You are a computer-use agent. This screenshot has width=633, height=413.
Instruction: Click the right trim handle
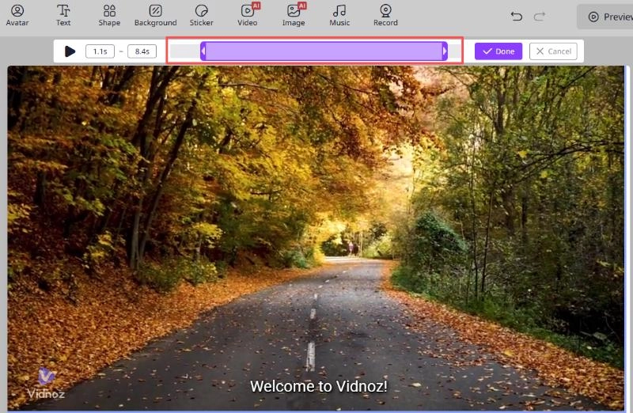click(445, 51)
